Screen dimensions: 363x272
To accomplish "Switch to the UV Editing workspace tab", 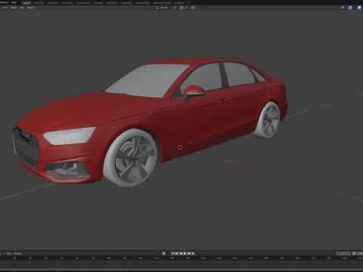I will click(67, 3).
